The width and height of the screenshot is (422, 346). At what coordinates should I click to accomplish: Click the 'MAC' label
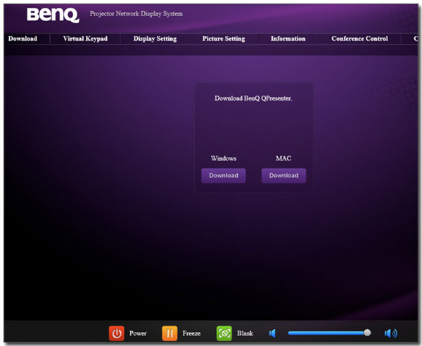point(283,158)
